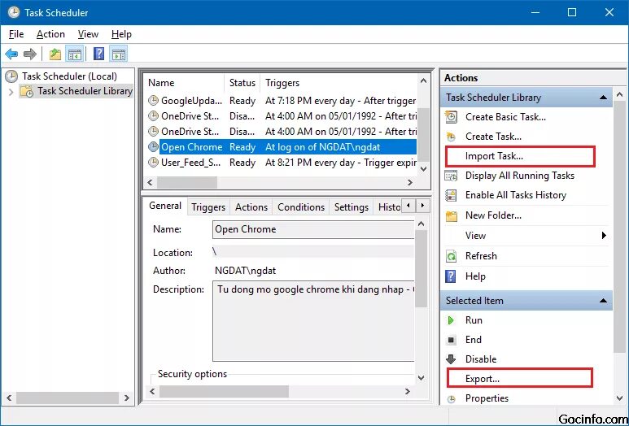
Task: Click the Task Scheduler title bar app icon
Action: pos(14,12)
